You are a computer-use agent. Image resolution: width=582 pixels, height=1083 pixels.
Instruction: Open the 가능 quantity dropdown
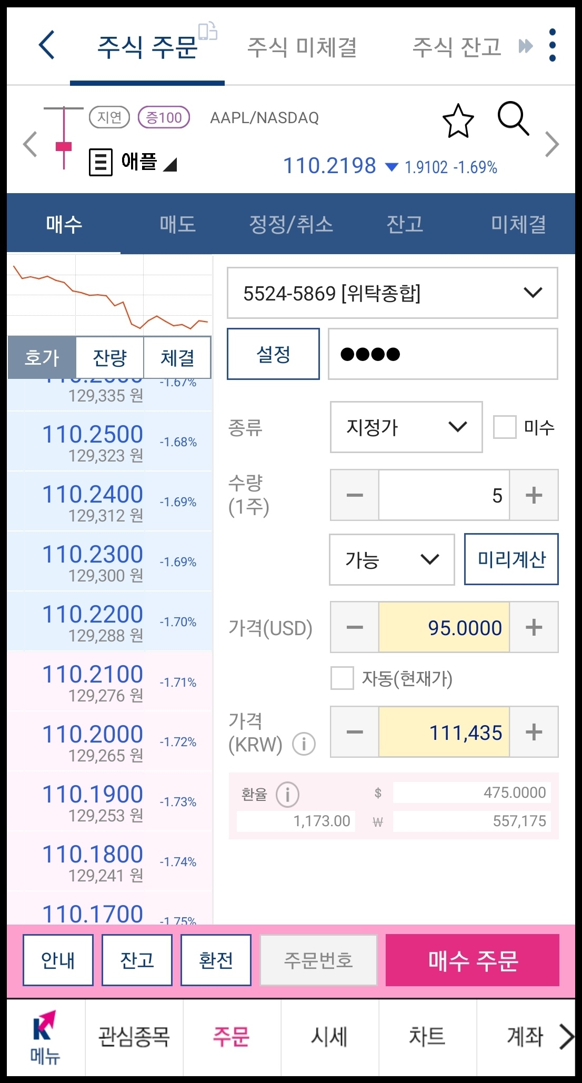pos(392,559)
